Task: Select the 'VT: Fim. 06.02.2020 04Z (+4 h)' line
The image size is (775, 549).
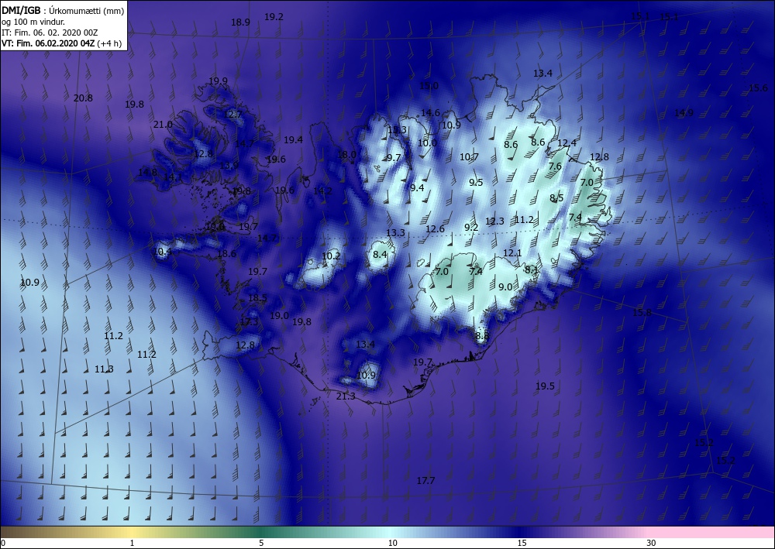Action: (61, 43)
